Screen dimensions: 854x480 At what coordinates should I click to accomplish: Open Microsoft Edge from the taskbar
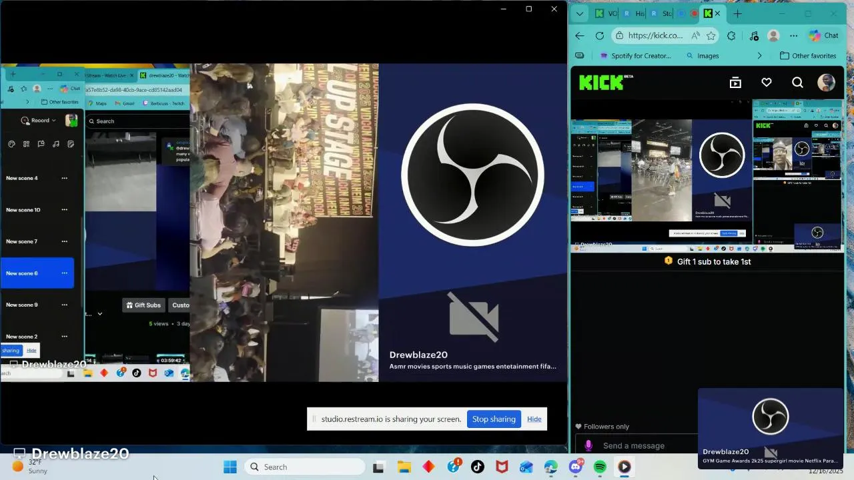pyautogui.click(x=550, y=467)
